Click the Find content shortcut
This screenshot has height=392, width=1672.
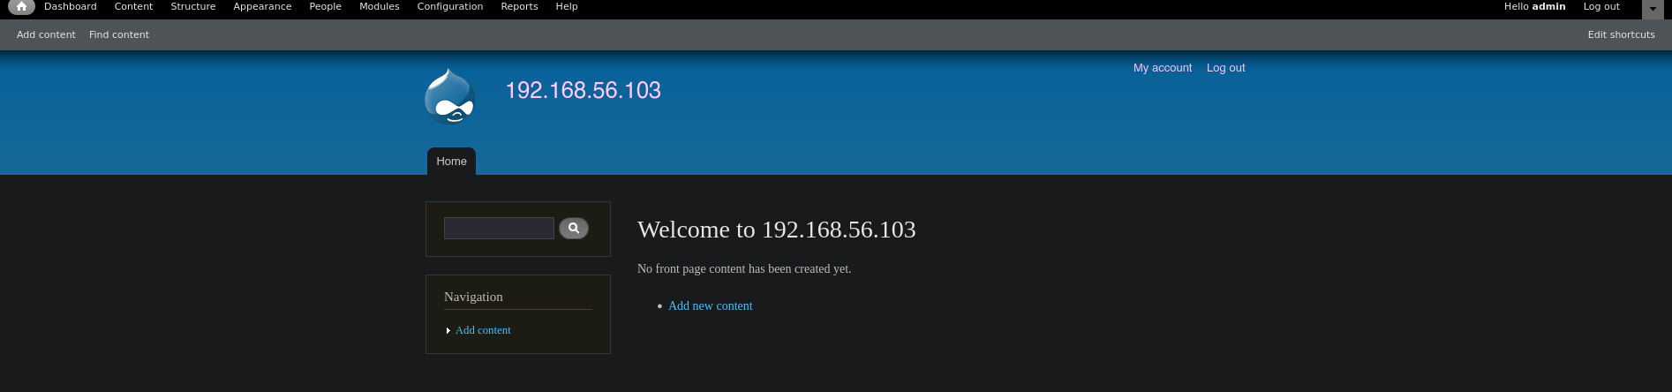[x=119, y=34]
